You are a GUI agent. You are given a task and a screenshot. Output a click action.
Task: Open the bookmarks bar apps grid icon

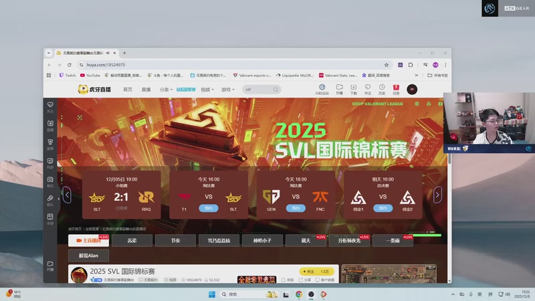(x=49, y=75)
